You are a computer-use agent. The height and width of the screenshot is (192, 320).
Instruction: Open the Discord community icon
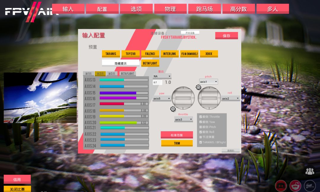[281, 185]
